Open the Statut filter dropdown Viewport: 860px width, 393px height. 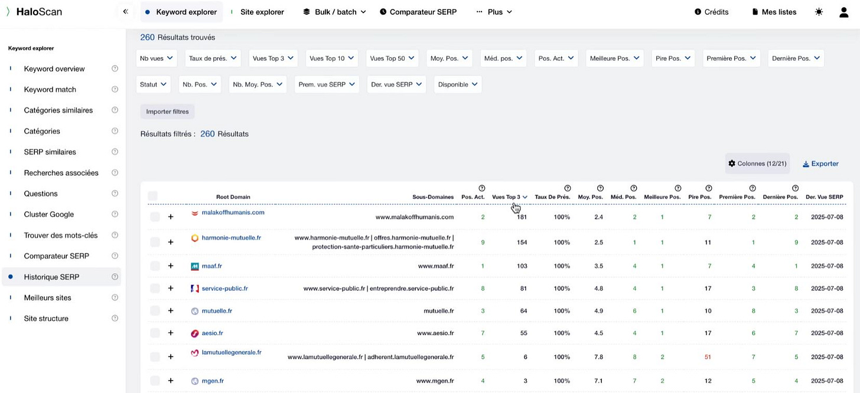point(153,84)
